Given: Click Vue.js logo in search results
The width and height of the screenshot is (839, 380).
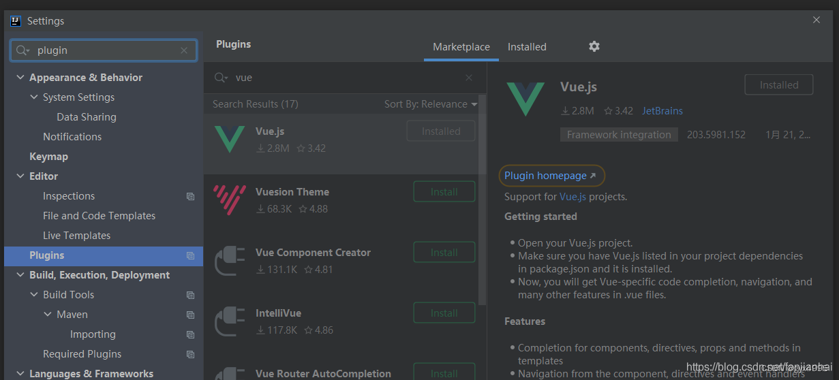Looking at the screenshot, I should click(x=229, y=139).
